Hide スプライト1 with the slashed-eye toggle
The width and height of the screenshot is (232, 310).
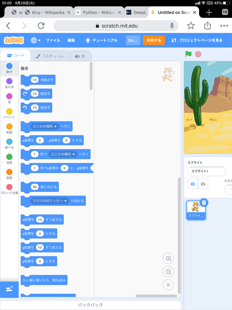click(x=202, y=184)
